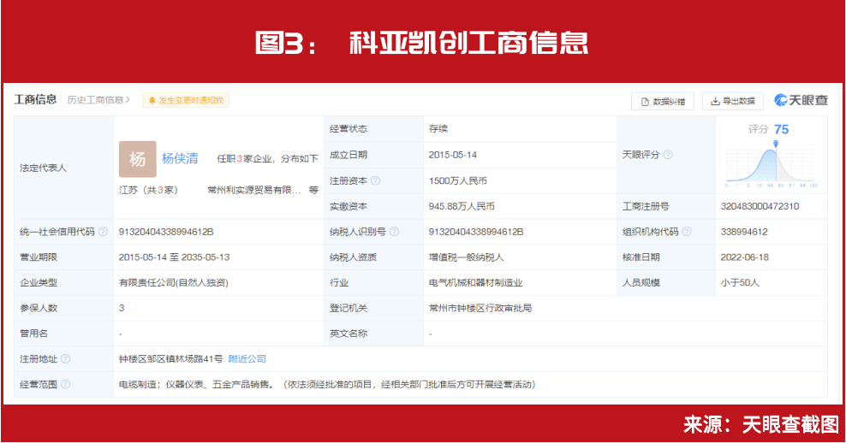The width and height of the screenshot is (846, 443).
Task: Click the 导出数据 button
Action: coord(733,101)
